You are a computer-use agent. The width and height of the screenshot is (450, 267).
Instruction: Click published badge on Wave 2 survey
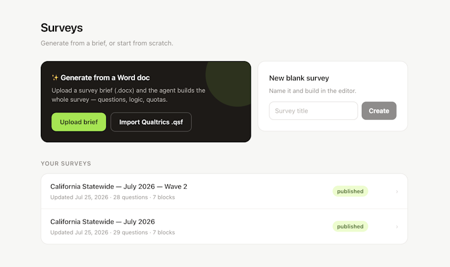pos(350,191)
